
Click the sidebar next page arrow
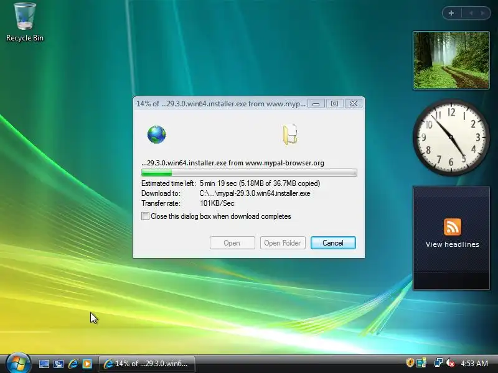tap(483, 13)
